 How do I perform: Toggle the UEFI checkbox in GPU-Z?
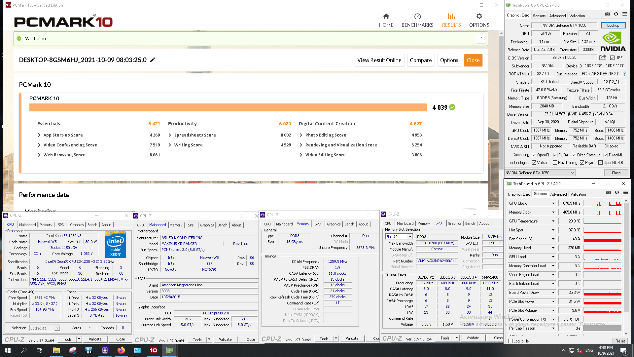point(612,58)
